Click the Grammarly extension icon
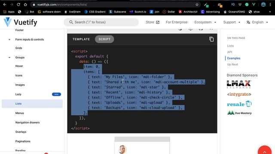 [247, 5]
